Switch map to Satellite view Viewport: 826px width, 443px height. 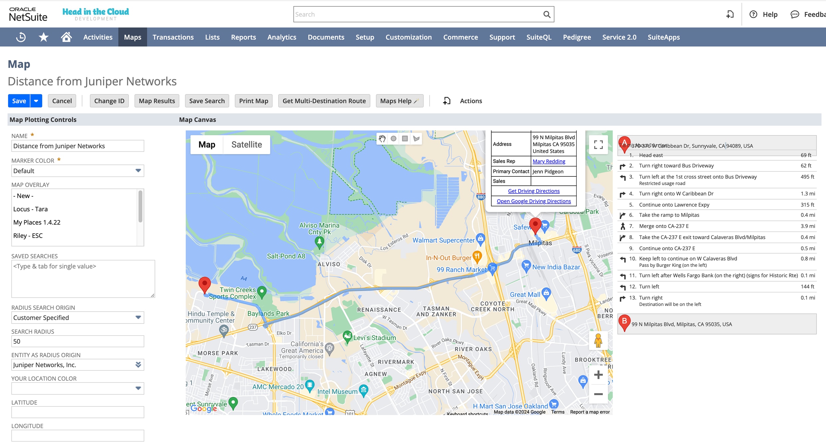(x=246, y=144)
